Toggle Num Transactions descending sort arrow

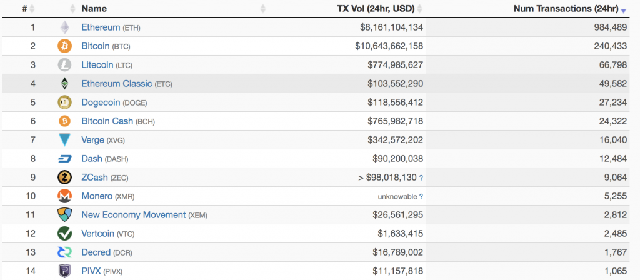623,11
